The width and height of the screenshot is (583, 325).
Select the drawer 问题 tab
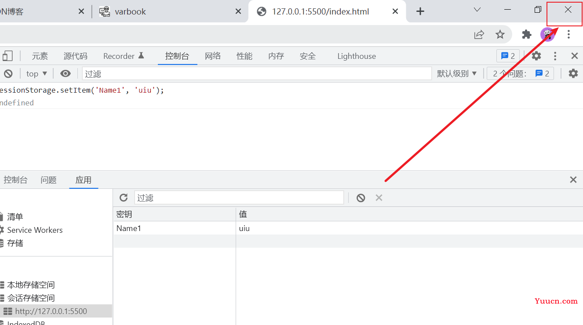pyautogui.click(x=49, y=180)
